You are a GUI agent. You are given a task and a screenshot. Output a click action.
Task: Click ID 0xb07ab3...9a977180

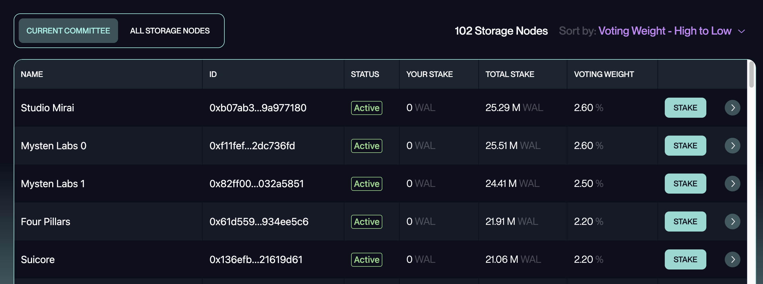point(258,107)
